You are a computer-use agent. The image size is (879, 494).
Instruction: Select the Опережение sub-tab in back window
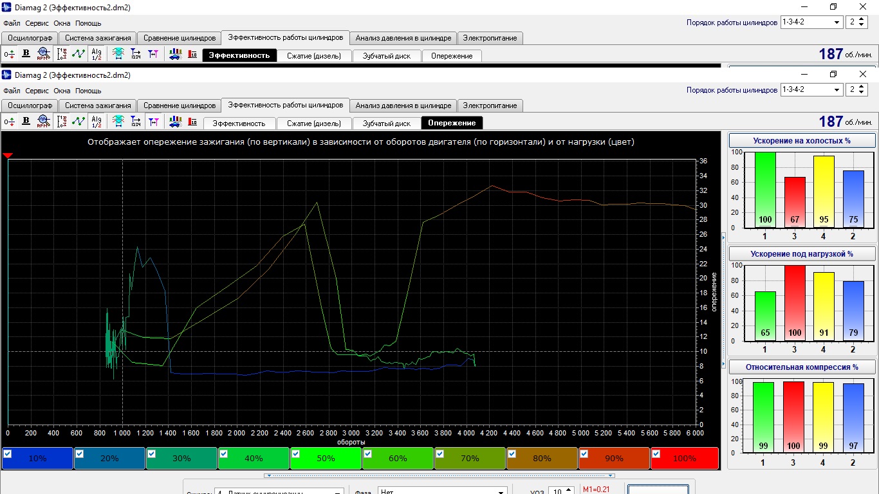(452, 56)
